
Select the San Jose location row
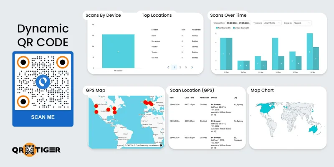click(x=176, y=58)
